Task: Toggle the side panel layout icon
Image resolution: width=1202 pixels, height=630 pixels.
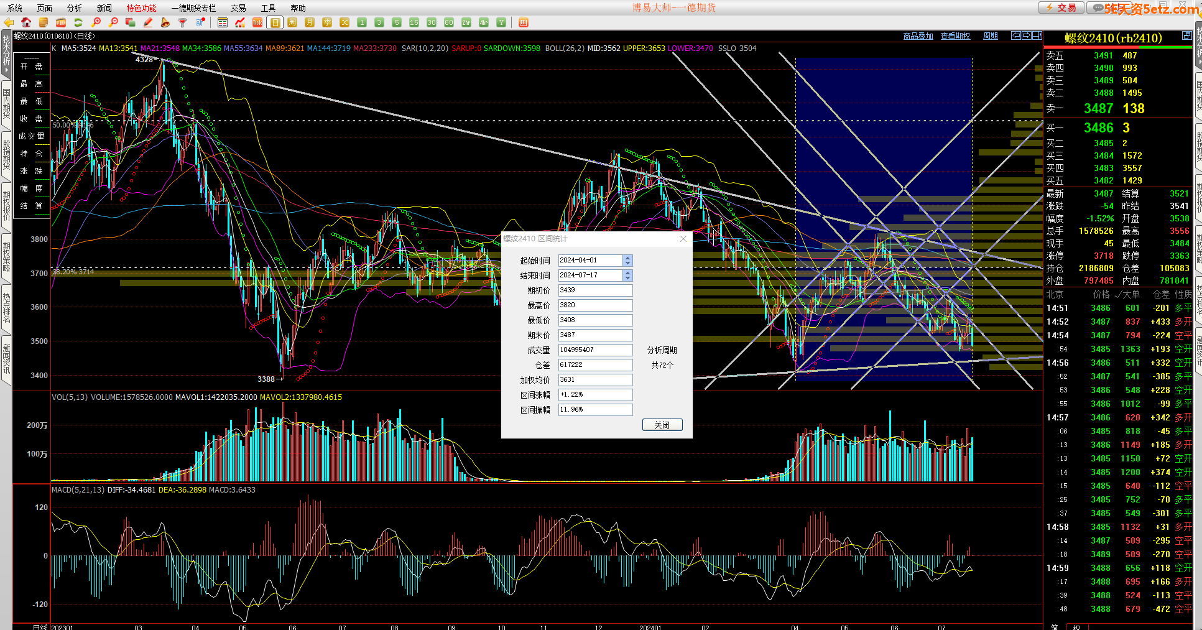Action: click(x=1037, y=35)
